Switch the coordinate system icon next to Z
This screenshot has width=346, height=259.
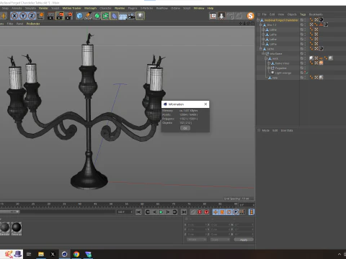(40, 16)
